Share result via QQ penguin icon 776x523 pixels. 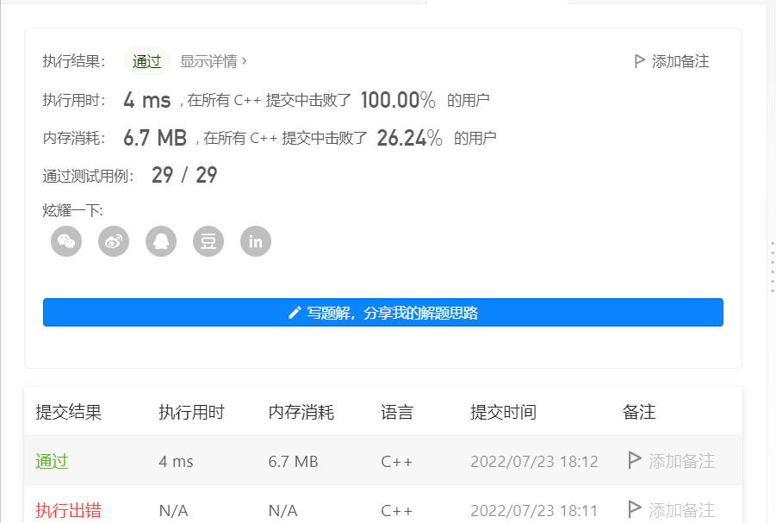coord(161,241)
